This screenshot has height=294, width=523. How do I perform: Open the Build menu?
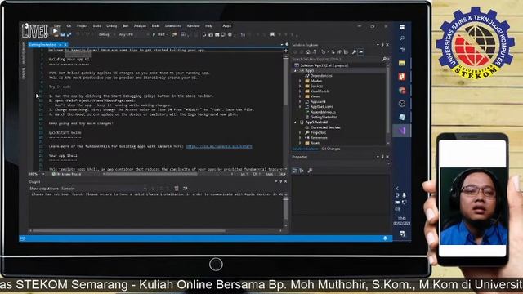[x=97, y=25]
